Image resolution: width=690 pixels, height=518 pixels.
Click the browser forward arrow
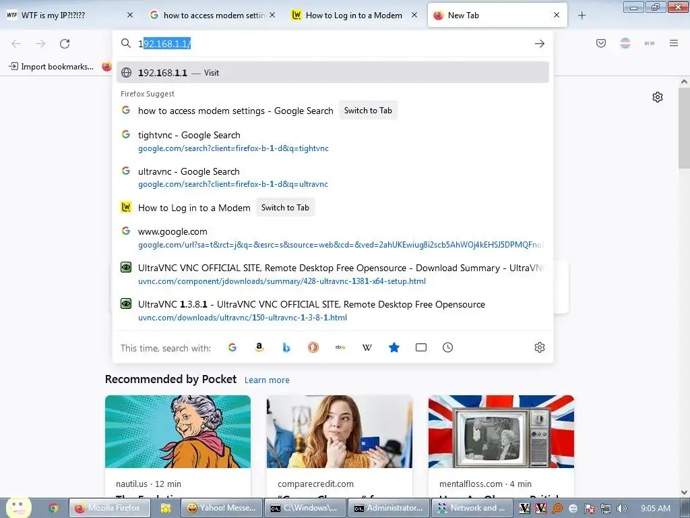coord(40,44)
